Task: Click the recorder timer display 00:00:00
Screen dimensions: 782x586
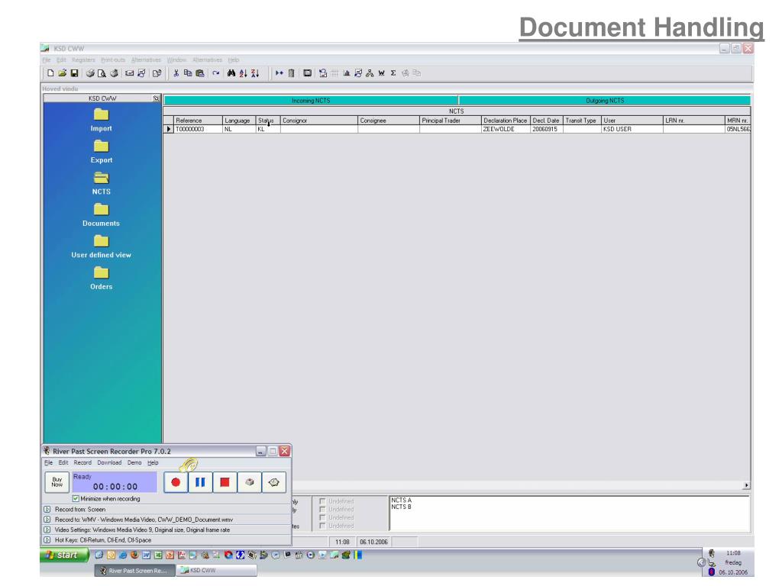Action: coord(115,487)
